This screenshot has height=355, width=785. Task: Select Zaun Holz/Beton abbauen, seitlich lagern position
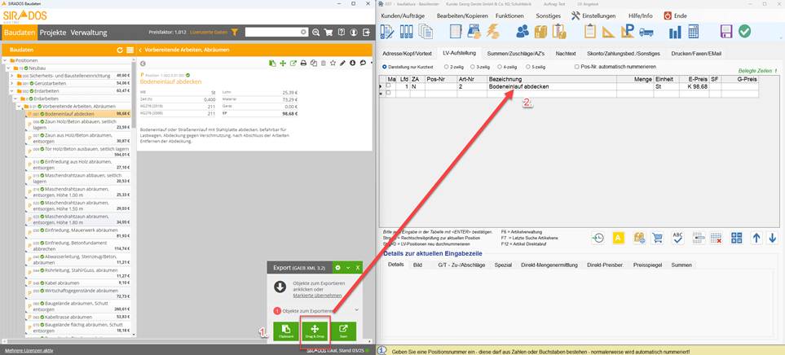click(x=78, y=124)
